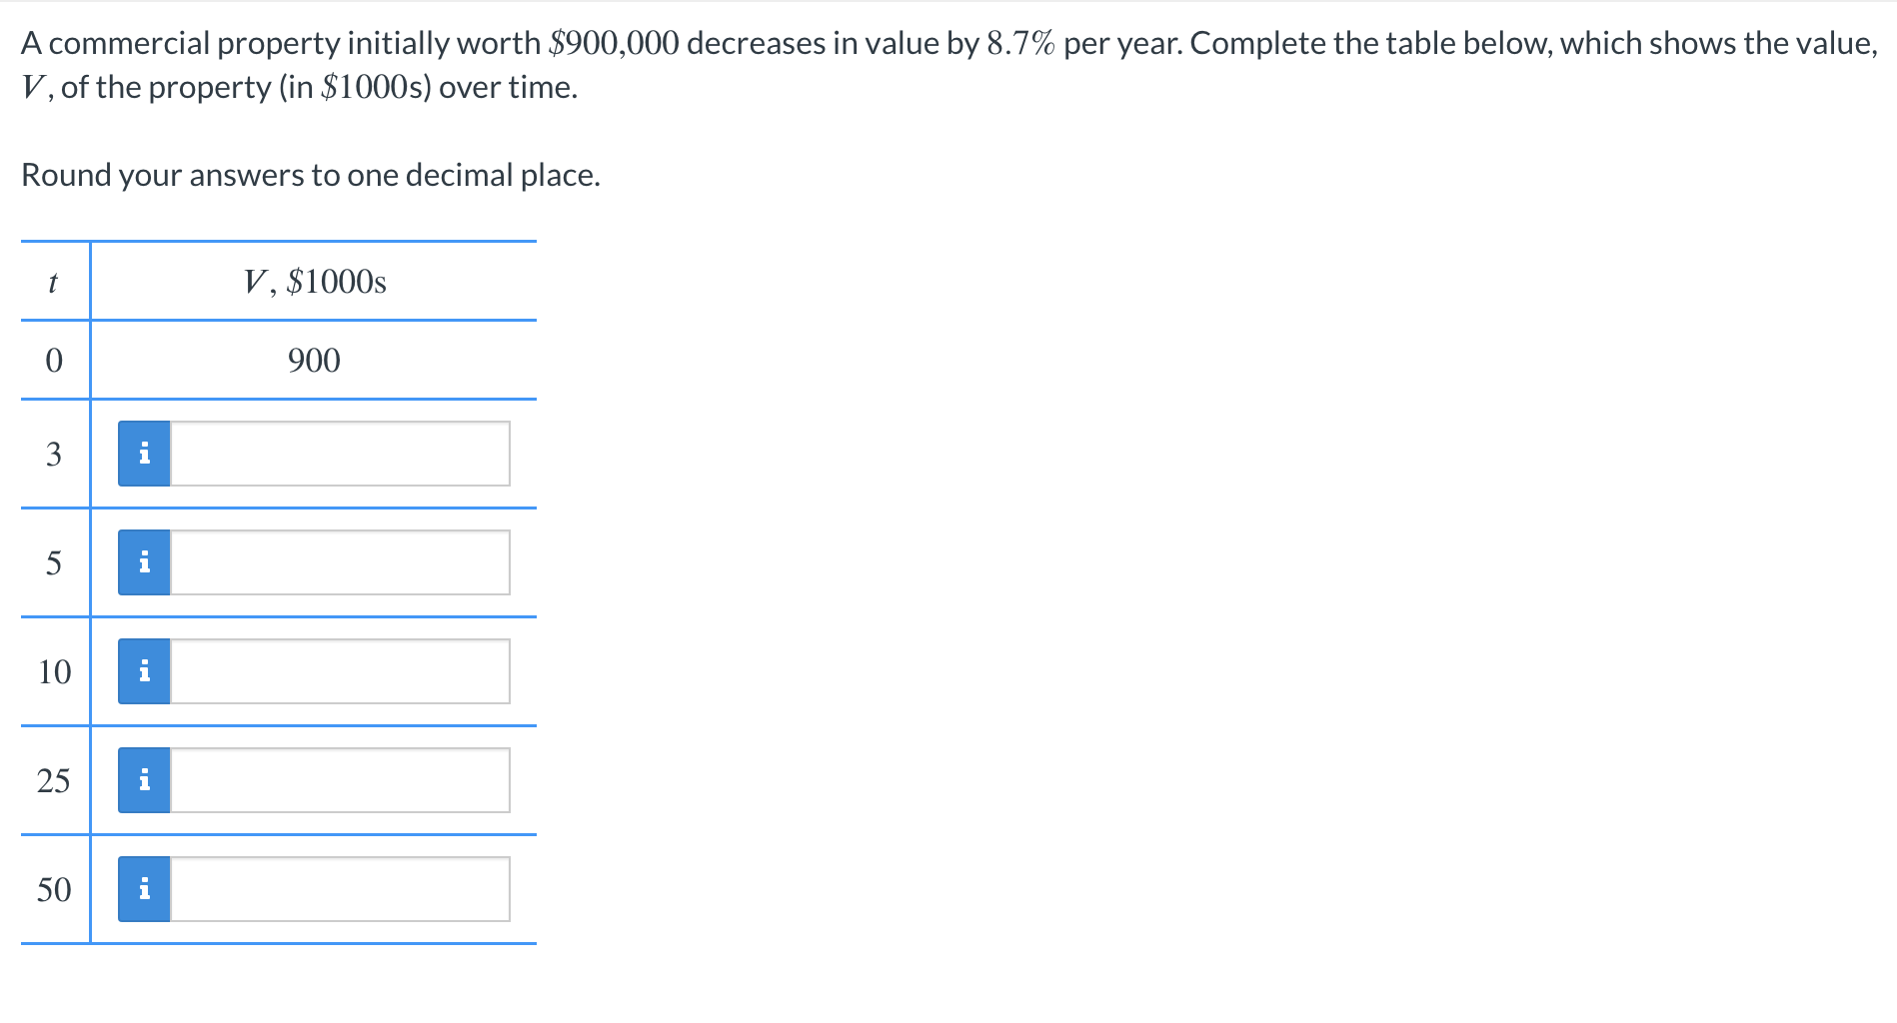This screenshot has width=1897, height=1023.
Task: Click the blue hint button next to t=5
Action: coord(144,561)
